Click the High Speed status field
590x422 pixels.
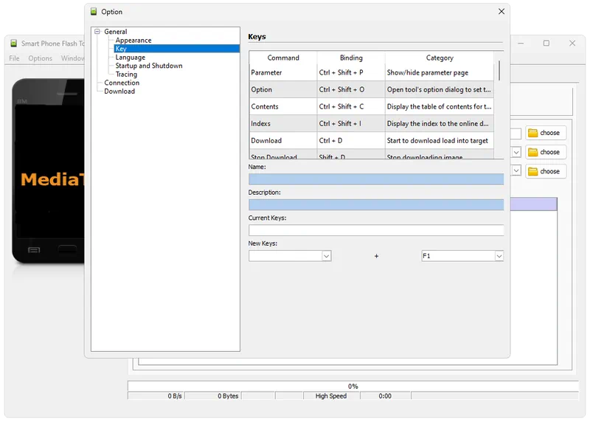coord(331,396)
